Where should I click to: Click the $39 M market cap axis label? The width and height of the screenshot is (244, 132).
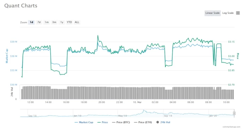(14, 42)
